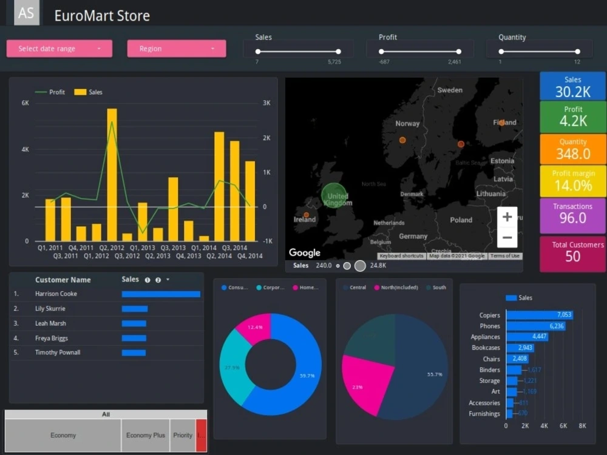Click the zoom in plus control on the map
This screenshot has height=455, width=607.
click(507, 216)
